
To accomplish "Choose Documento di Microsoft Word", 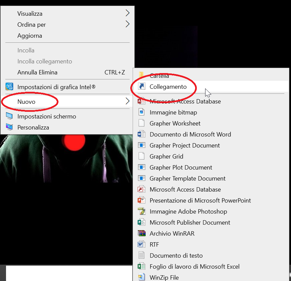I will [211, 134].
